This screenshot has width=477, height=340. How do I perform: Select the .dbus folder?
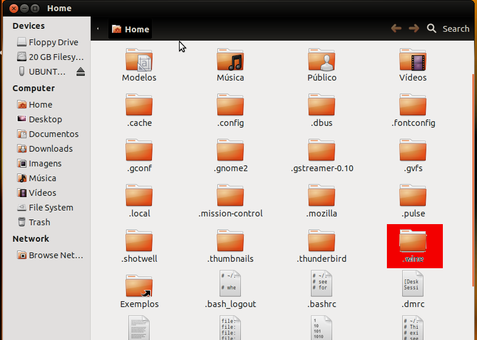coord(322,111)
